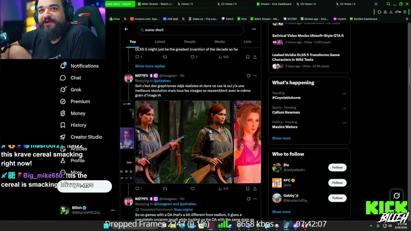Repost the DLSS 5 greatest invention post
This screenshot has height=231, width=411.
pos(165,57)
